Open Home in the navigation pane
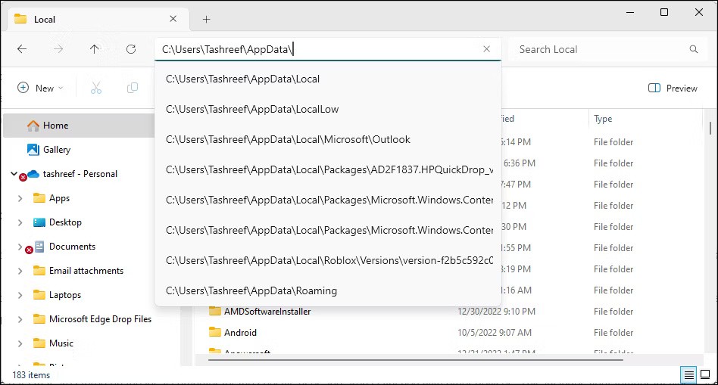 pyautogui.click(x=55, y=126)
